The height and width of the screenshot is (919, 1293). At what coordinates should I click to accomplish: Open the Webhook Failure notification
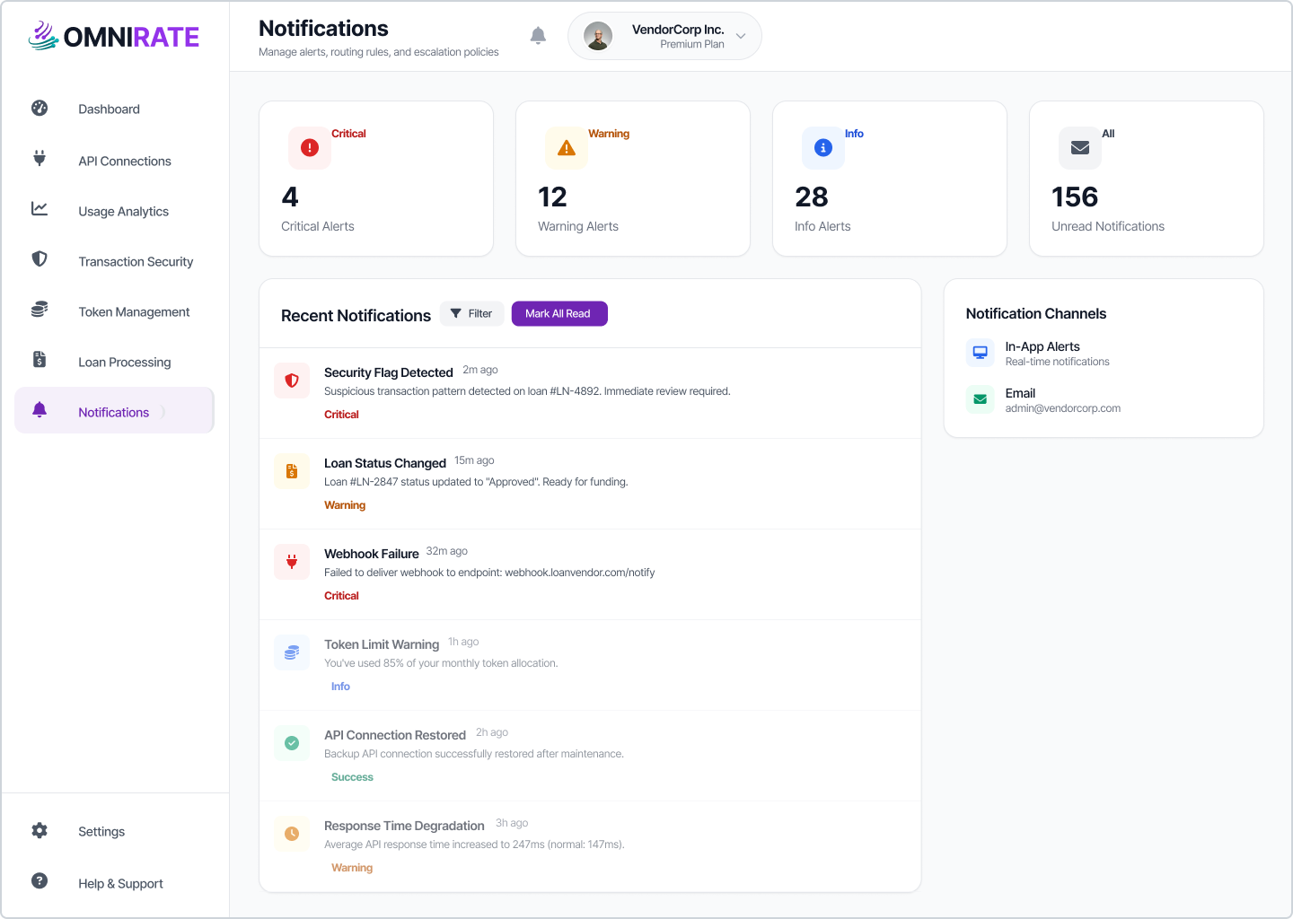[x=590, y=574]
